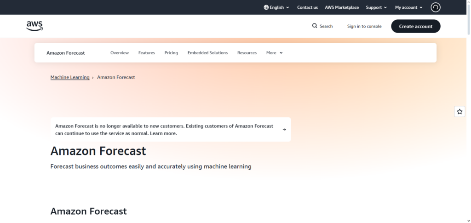Open the AWS Marketplace link
The height and width of the screenshot is (223, 471).
click(342, 7)
